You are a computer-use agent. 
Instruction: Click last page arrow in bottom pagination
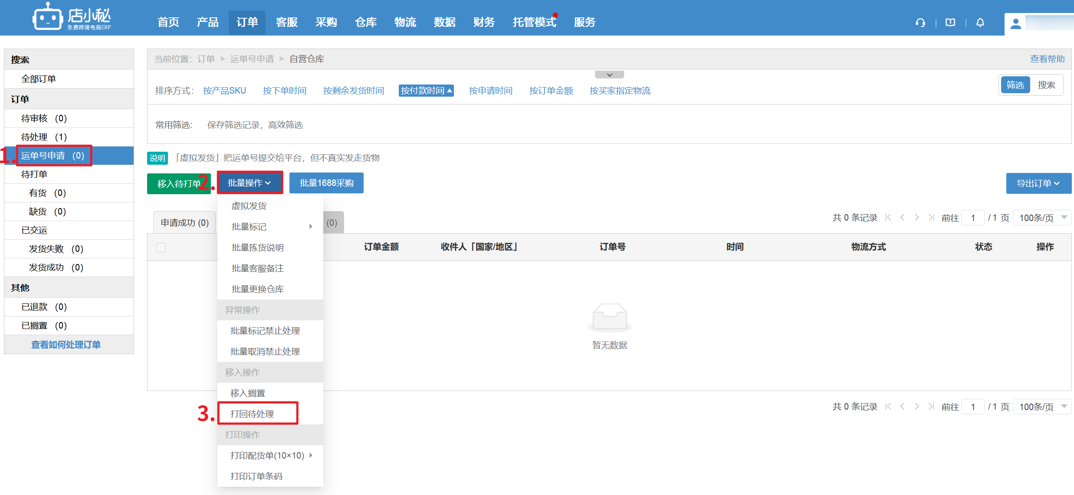tap(931, 407)
